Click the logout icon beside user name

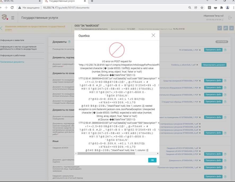(230, 18)
